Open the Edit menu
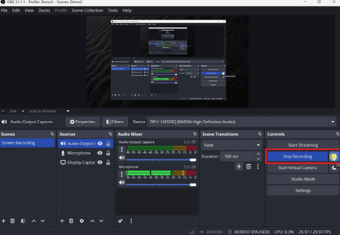The height and width of the screenshot is (235, 340). pyautogui.click(x=16, y=10)
